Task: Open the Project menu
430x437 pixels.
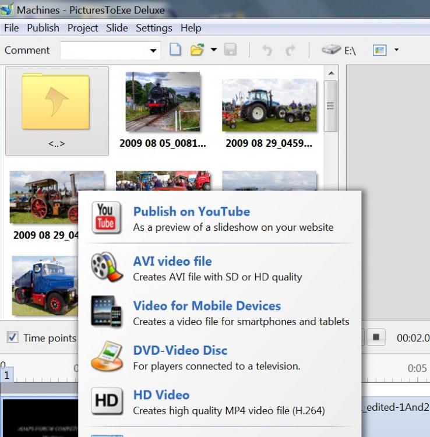Action: [83, 28]
